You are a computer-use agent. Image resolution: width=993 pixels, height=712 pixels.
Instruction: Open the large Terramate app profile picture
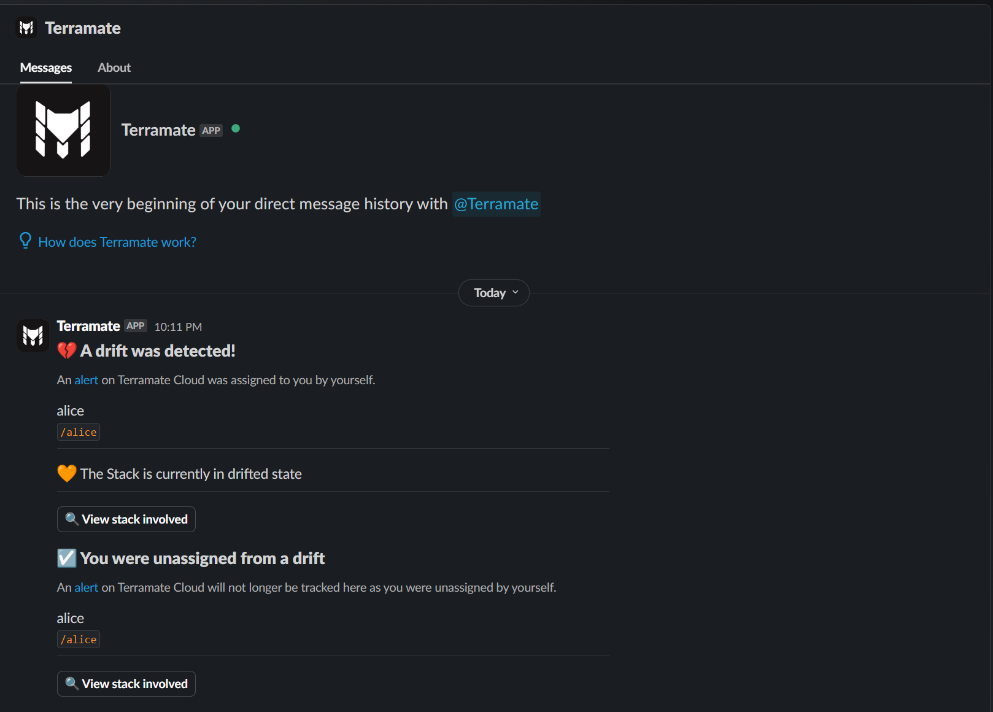point(63,130)
